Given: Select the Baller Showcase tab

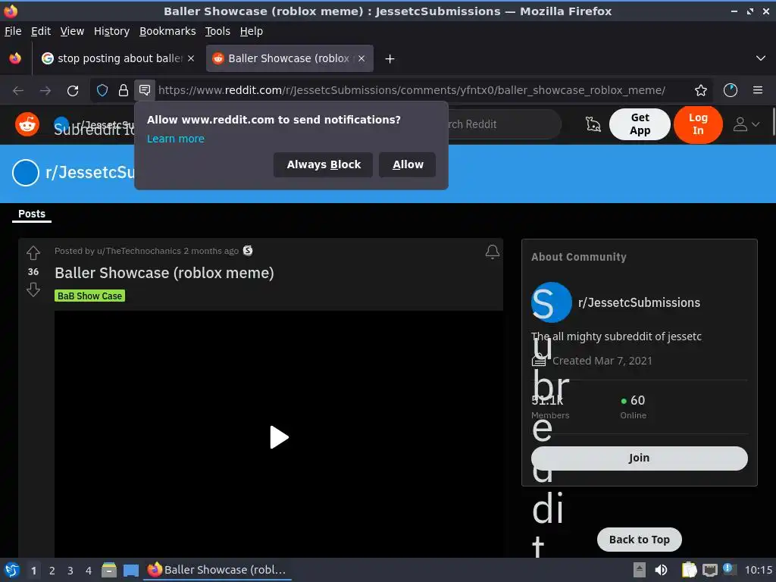Looking at the screenshot, I should pos(289,58).
